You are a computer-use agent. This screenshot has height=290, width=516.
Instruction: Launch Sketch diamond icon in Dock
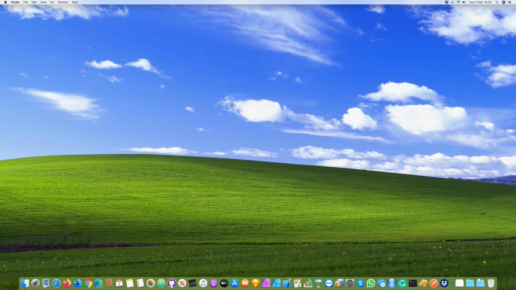[x=255, y=283]
